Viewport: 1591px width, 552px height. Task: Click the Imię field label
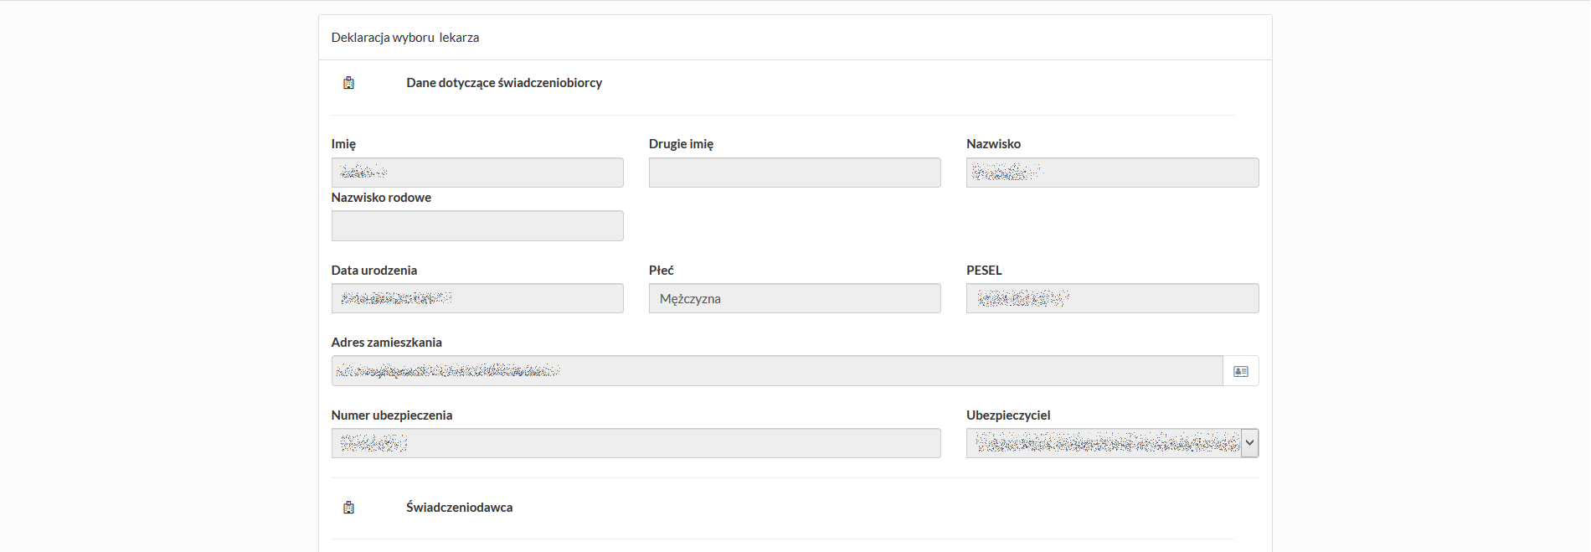pos(343,144)
